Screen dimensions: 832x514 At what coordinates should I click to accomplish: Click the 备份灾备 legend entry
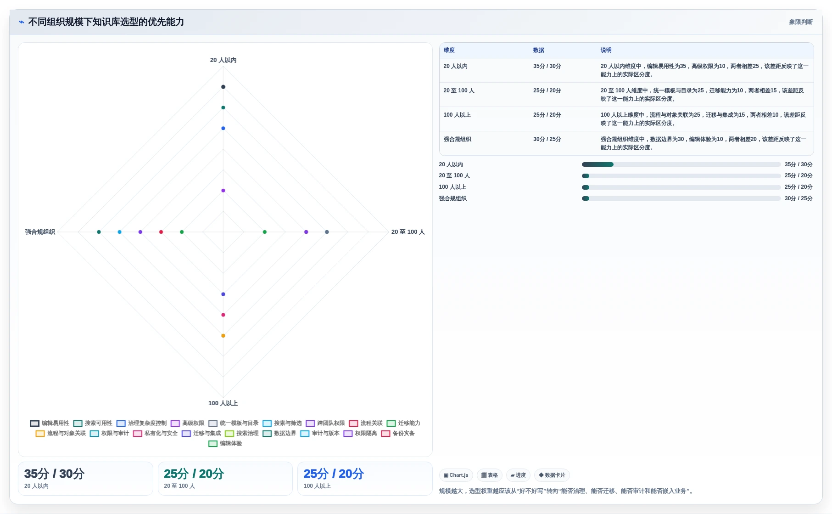coord(398,433)
